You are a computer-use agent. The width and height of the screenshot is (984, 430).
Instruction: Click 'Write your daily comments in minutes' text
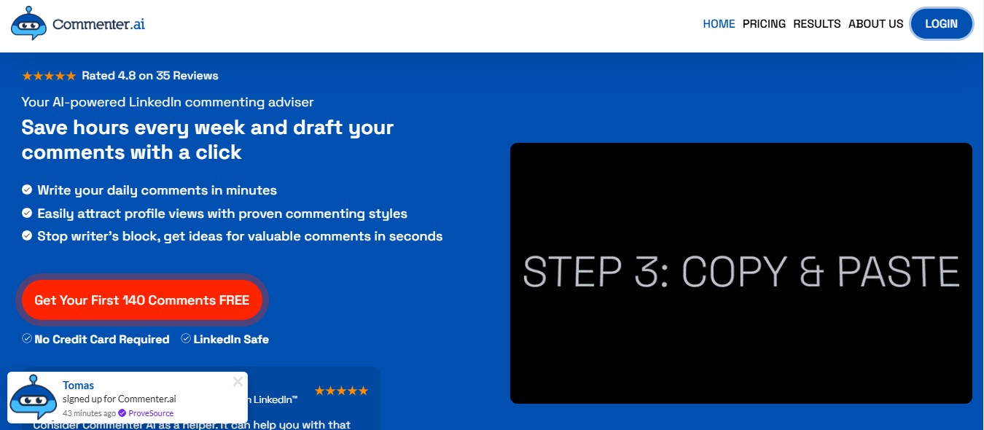click(157, 190)
